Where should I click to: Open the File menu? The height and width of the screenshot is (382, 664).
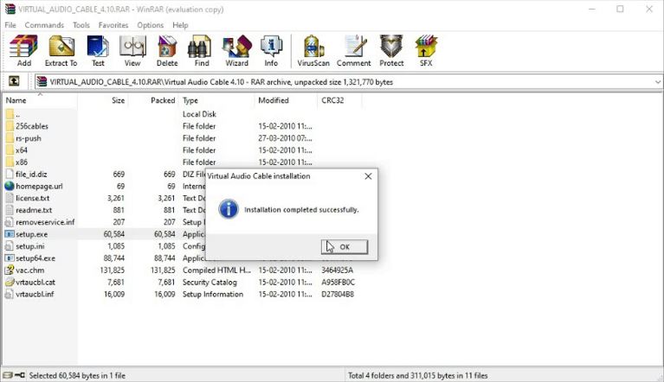(x=10, y=25)
